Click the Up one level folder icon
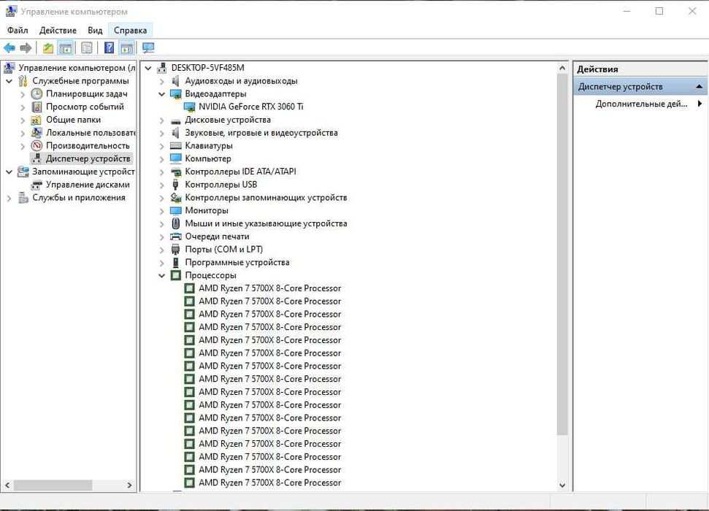Screen dimensions: 709x511 pyautogui.click(x=48, y=47)
